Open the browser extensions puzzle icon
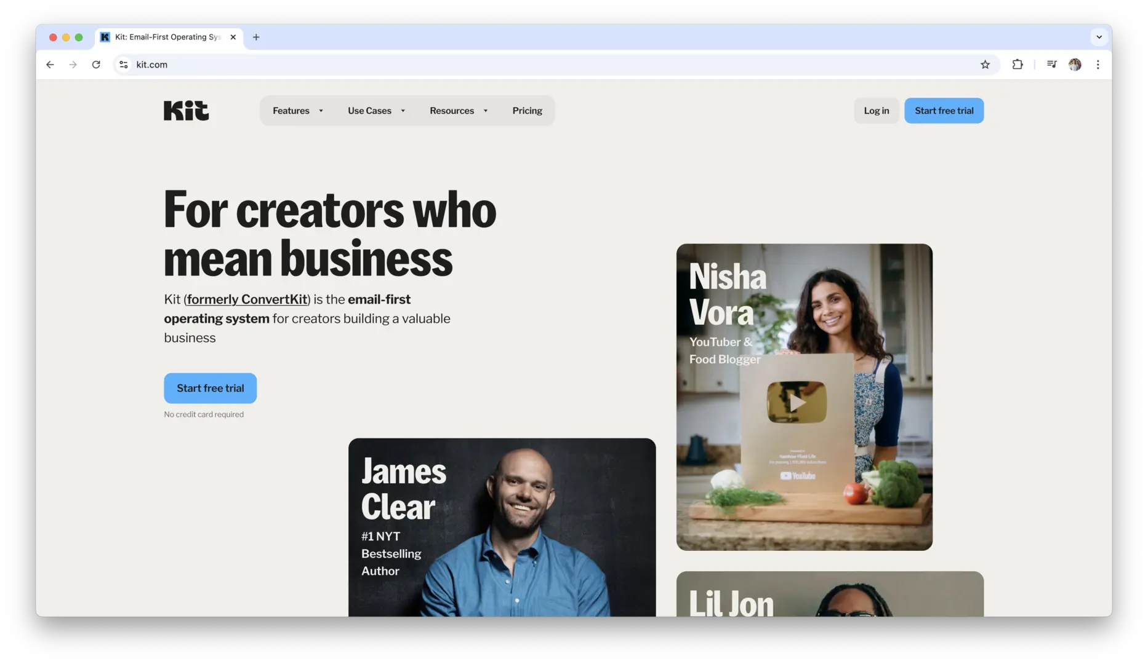Image resolution: width=1148 pixels, height=664 pixels. click(1018, 65)
